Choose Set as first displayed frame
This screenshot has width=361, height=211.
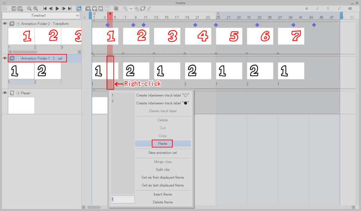(x=163, y=178)
